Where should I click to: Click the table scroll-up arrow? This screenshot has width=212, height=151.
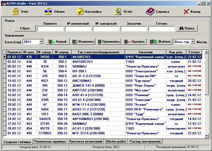point(207,52)
